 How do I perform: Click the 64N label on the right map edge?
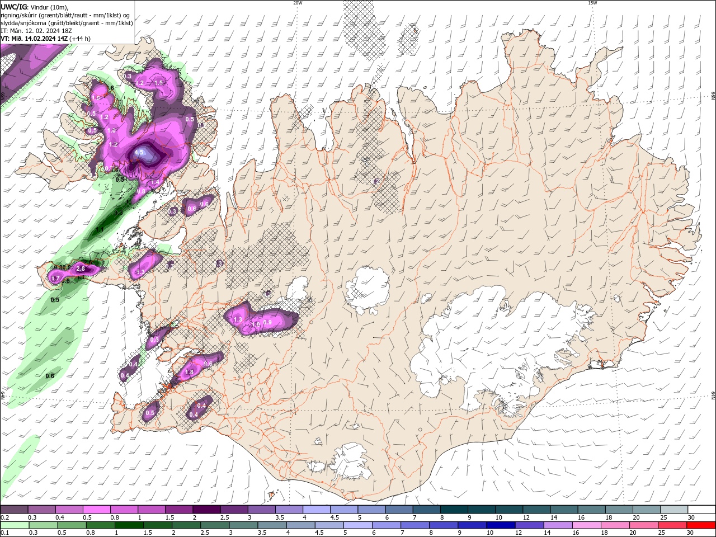(713, 395)
